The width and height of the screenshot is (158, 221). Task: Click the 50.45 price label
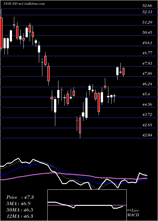point(147,33)
